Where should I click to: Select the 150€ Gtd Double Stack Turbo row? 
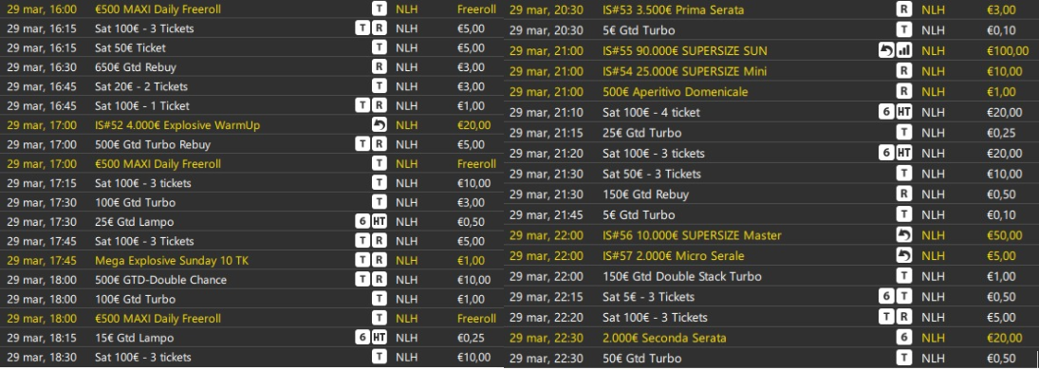pos(771,276)
